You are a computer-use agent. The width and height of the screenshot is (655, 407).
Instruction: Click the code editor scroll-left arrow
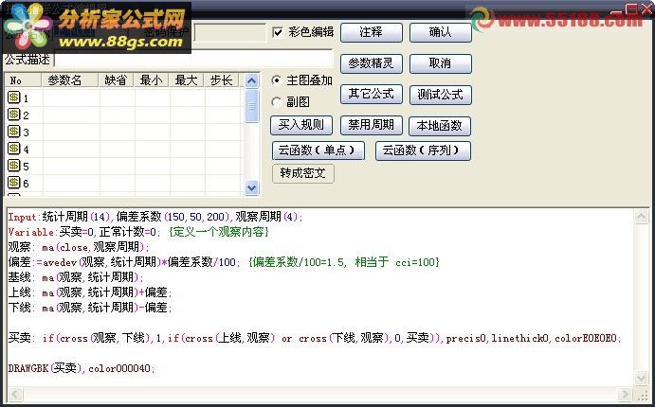(16, 394)
